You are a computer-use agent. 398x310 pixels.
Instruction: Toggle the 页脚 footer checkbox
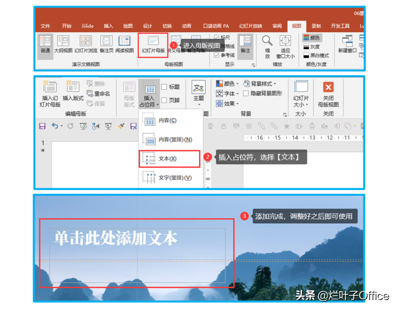pos(164,100)
